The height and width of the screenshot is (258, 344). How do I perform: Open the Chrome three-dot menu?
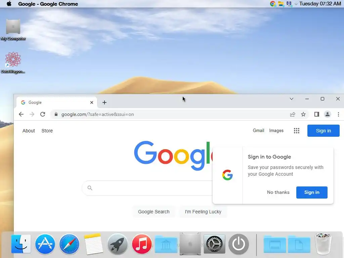[x=338, y=114]
